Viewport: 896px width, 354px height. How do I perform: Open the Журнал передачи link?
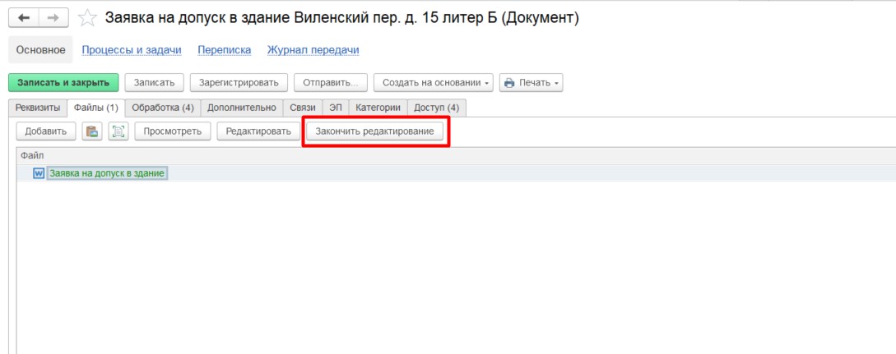[x=313, y=50]
